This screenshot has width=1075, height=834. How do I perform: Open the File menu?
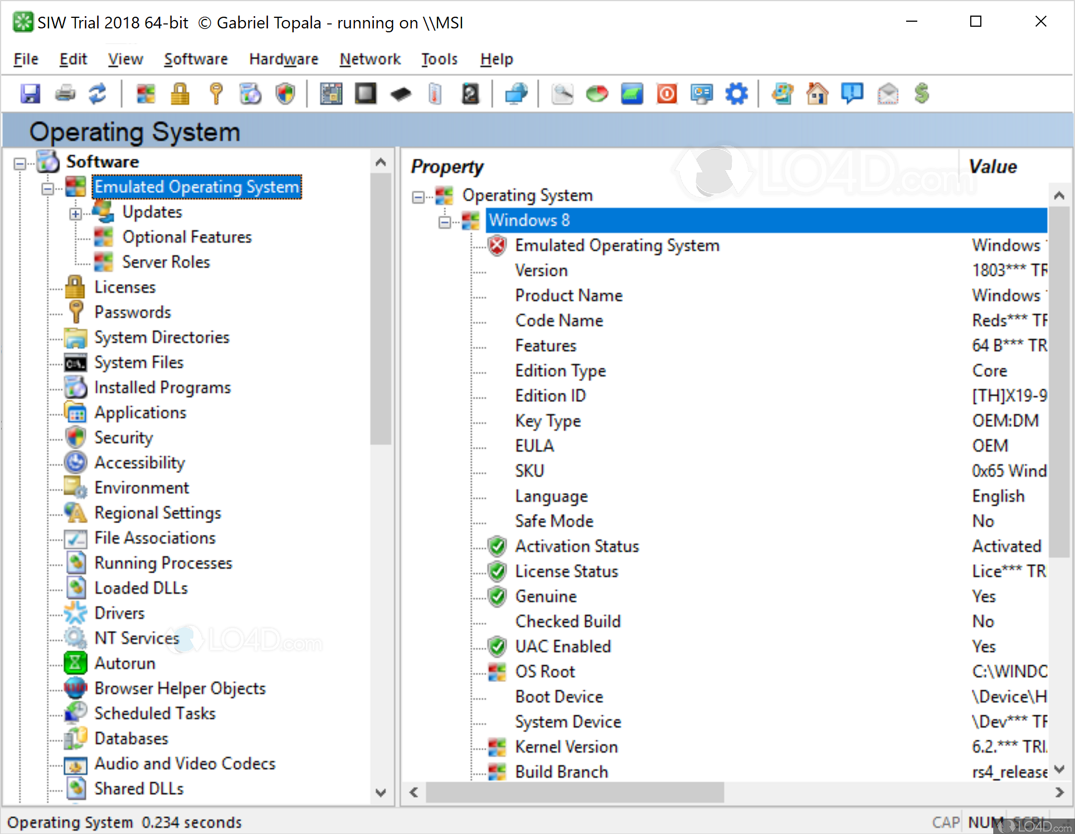tap(26, 59)
